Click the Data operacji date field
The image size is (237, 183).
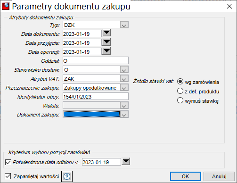click(x=82, y=52)
